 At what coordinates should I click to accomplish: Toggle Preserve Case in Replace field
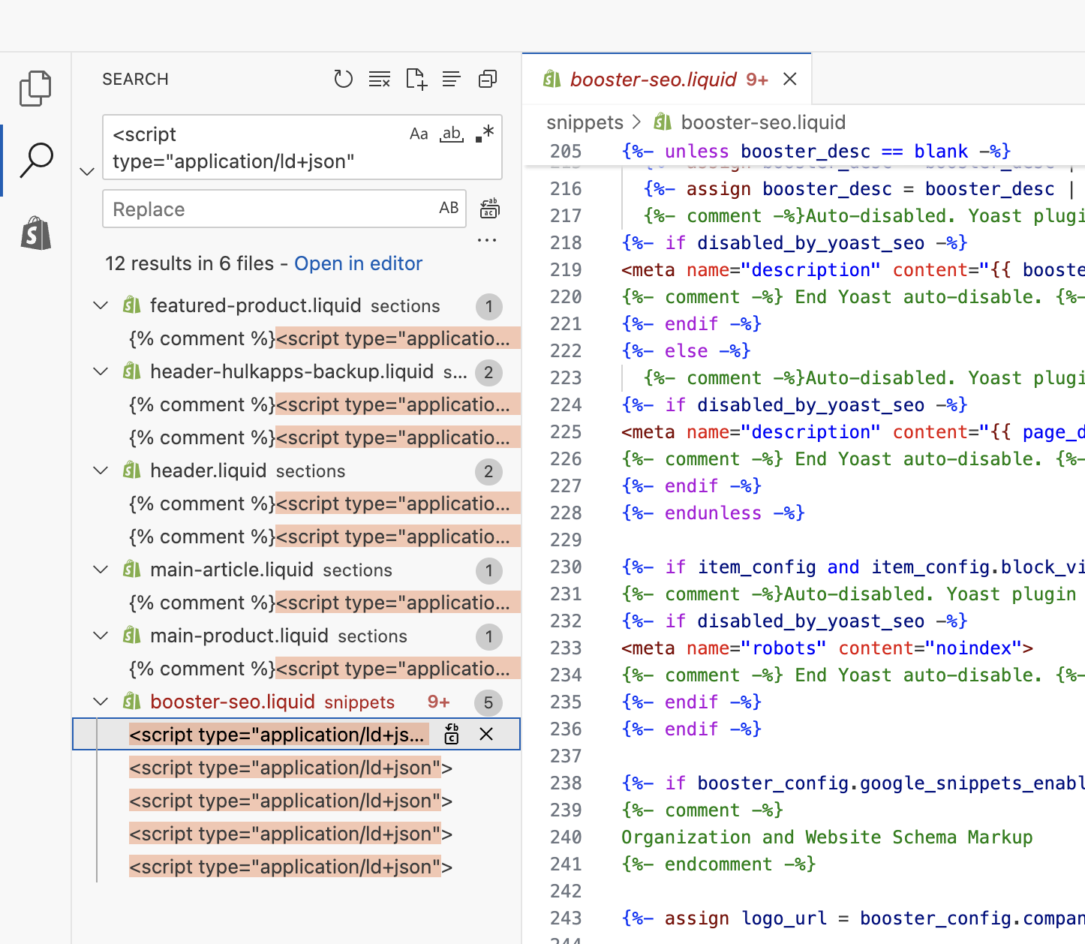click(x=449, y=209)
